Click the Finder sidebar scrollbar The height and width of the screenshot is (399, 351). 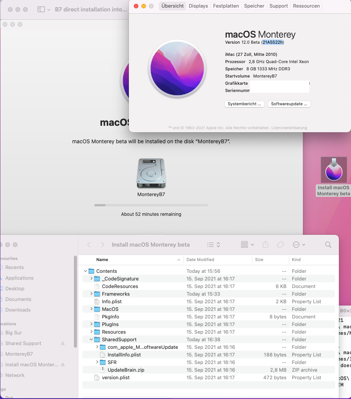pos(75,302)
